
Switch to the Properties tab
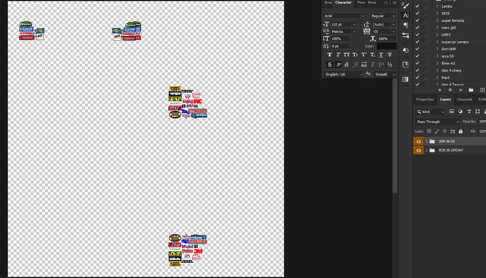[425, 99]
